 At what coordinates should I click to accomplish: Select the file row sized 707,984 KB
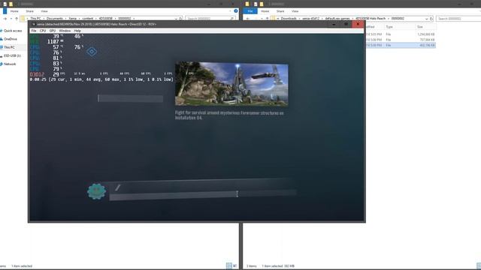(x=401, y=40)
